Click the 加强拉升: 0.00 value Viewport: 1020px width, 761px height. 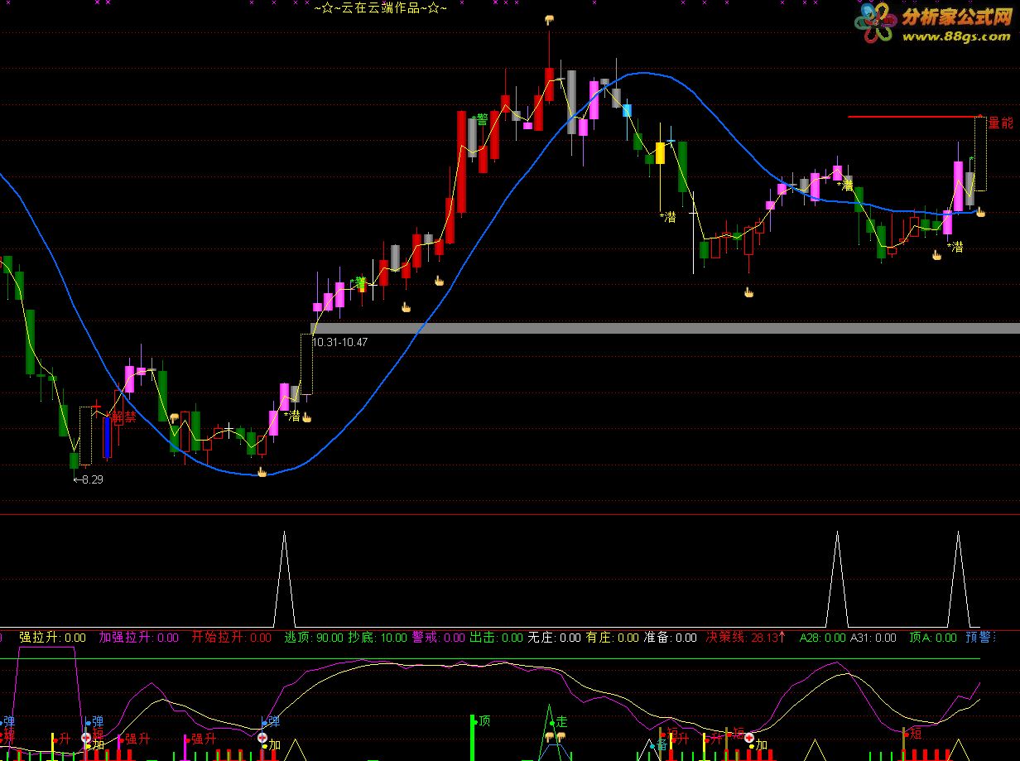tap(139, 638)
